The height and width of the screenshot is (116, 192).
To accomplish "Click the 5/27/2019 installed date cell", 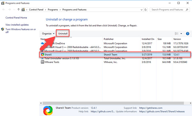I will (147, 55).
